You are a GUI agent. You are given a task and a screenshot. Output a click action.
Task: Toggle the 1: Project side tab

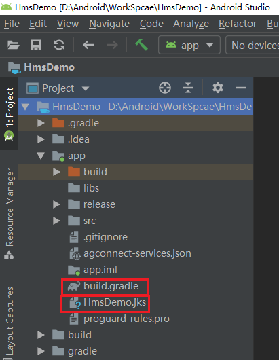[9, 113]
